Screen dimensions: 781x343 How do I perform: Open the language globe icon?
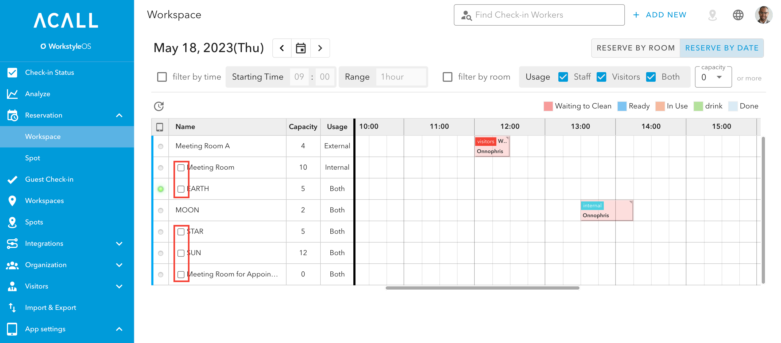tap(738, 15)
